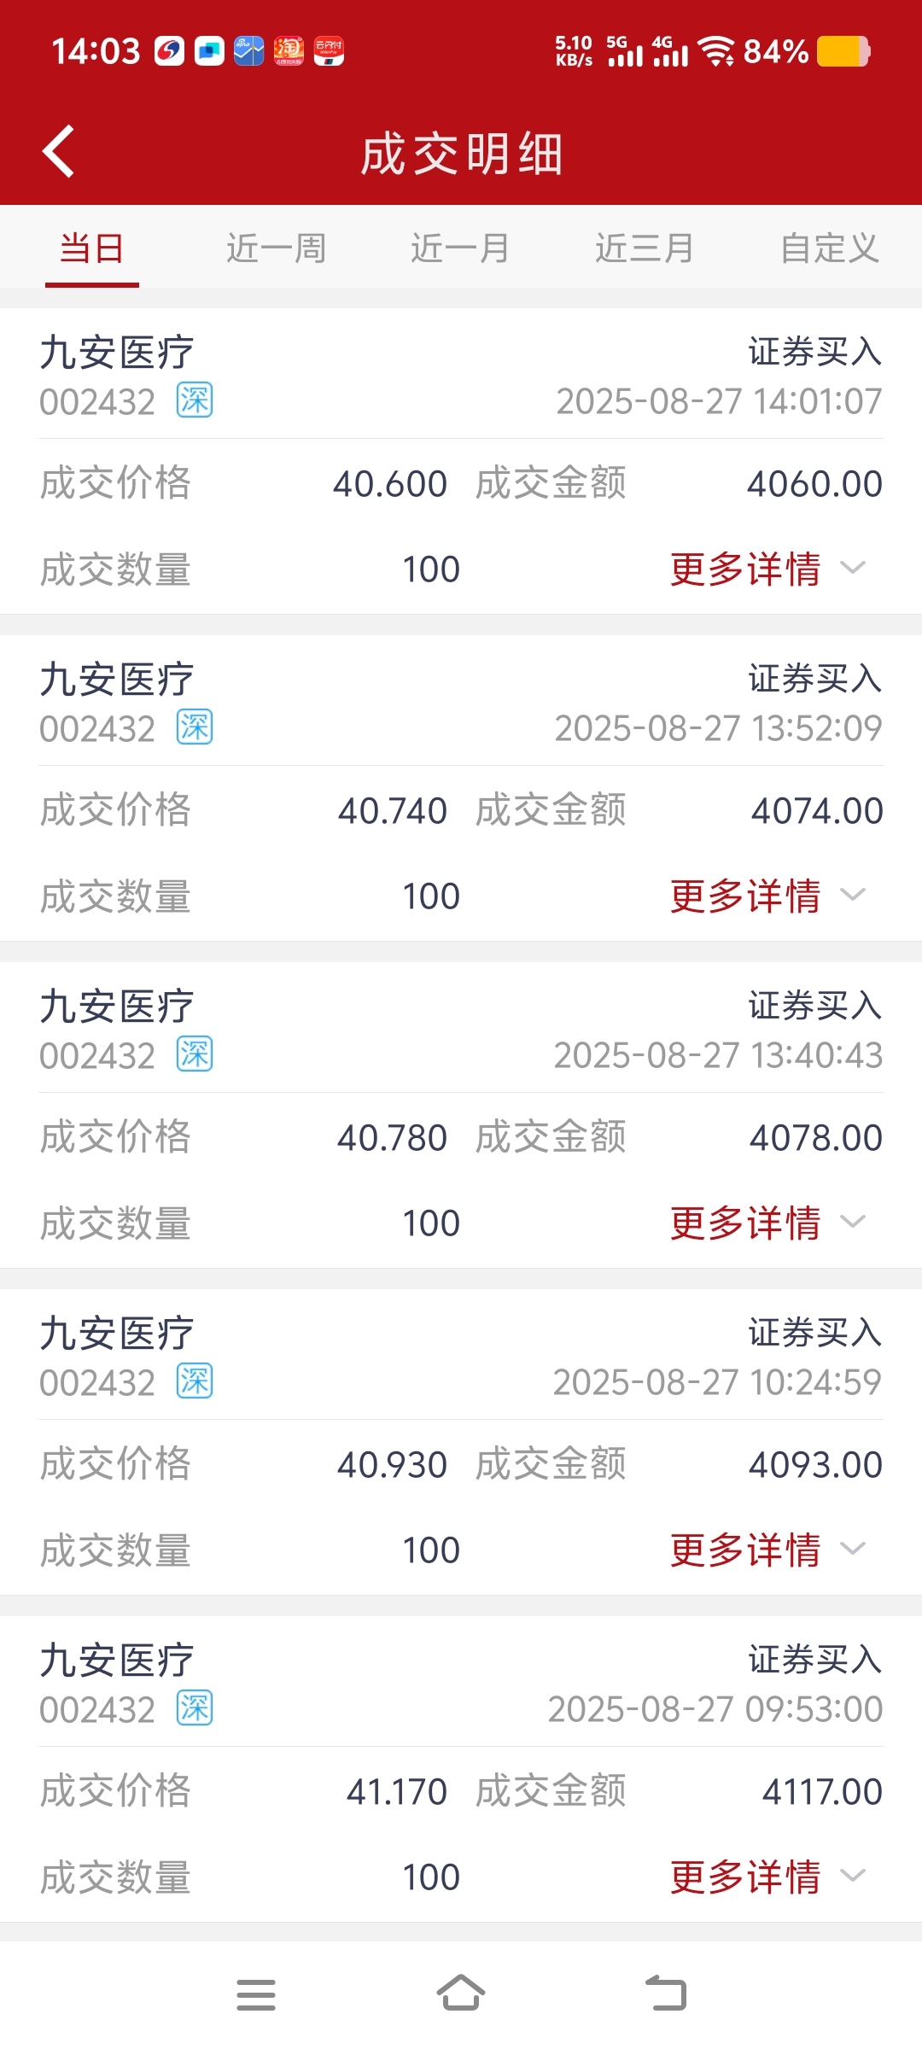Select the 近三月 tab
This screenshot has width=922, height=2049.
[645, 248]
